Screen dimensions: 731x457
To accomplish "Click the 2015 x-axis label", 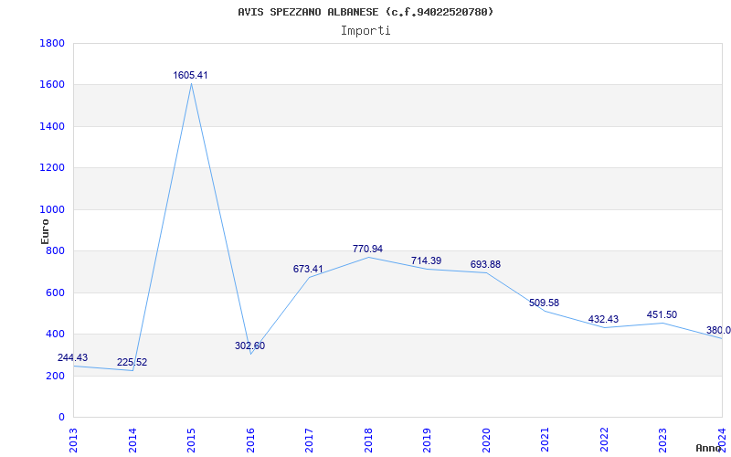I will [x=191, y=440].
